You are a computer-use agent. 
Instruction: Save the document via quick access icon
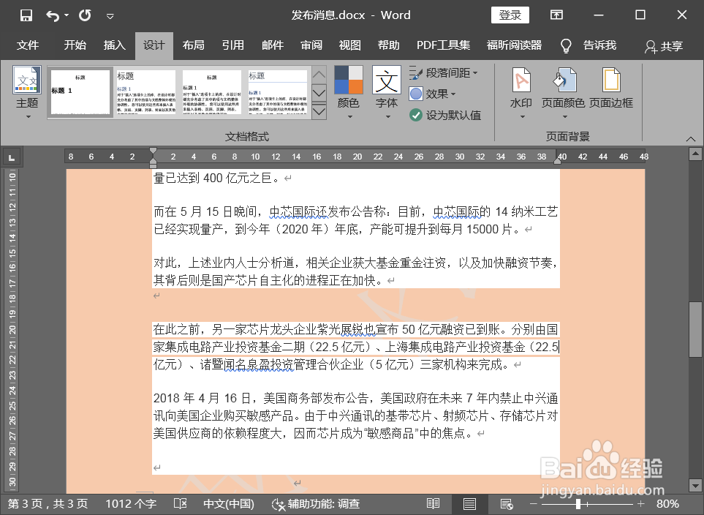click(27, 15)
